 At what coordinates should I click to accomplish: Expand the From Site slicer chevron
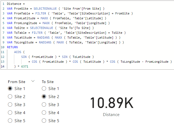click(x=33, y=81)
